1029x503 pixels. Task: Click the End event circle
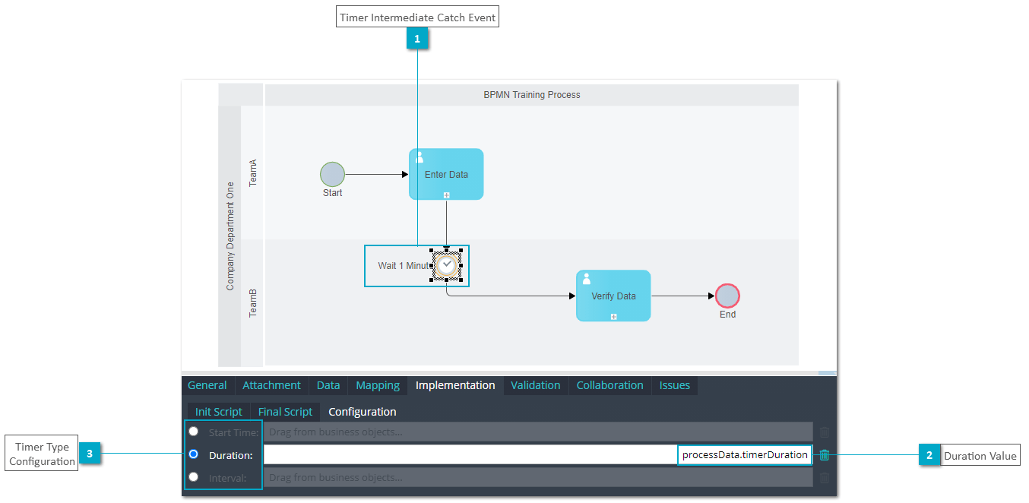[727, 296]
